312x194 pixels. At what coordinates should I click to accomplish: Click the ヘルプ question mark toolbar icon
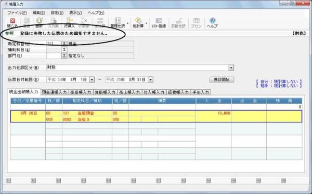212,23
